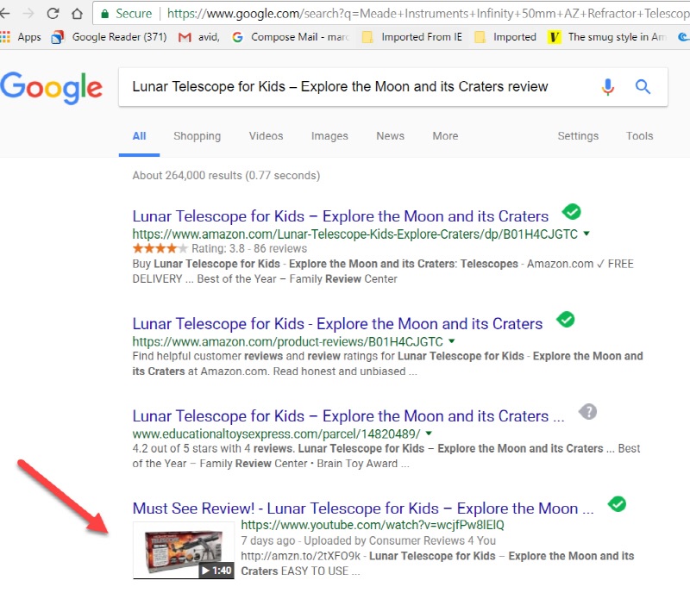The height and width of the screenshot is (599, 690).
Task: Click the amazon.com/product-reviews/B01H4CJGTC URL
Action: pos(288,341)
